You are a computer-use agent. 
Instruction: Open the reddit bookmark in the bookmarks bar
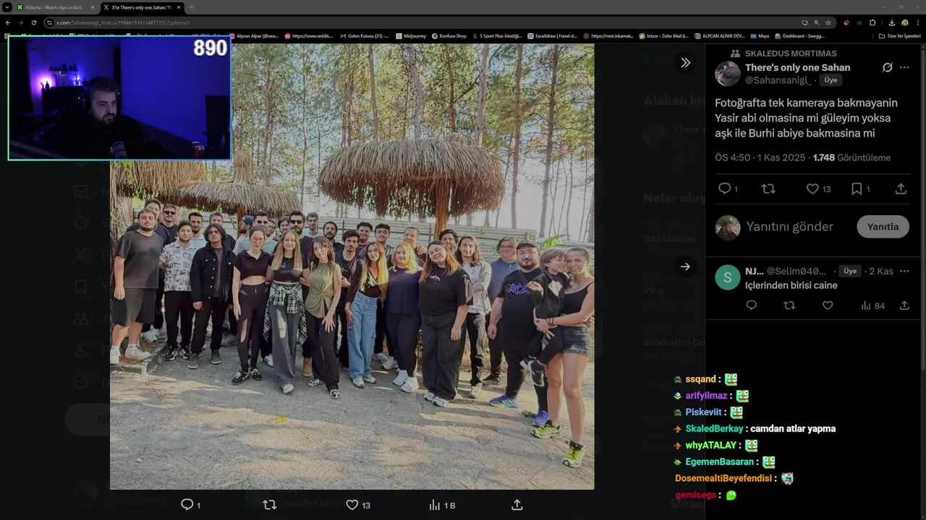(x=309, y=35)
